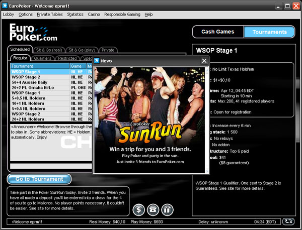Image resolution: width=302 pixels, height=230 pixels.
Task: Close the News popup
Action: (x=204, y=61)
